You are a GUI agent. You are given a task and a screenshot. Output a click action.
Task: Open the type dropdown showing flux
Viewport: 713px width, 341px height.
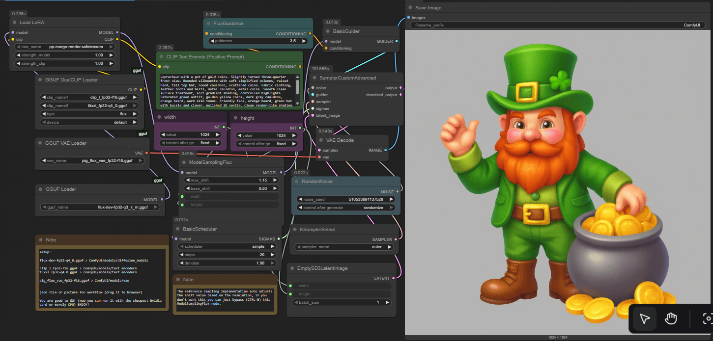pyautogui.click(x=88, y=114)
